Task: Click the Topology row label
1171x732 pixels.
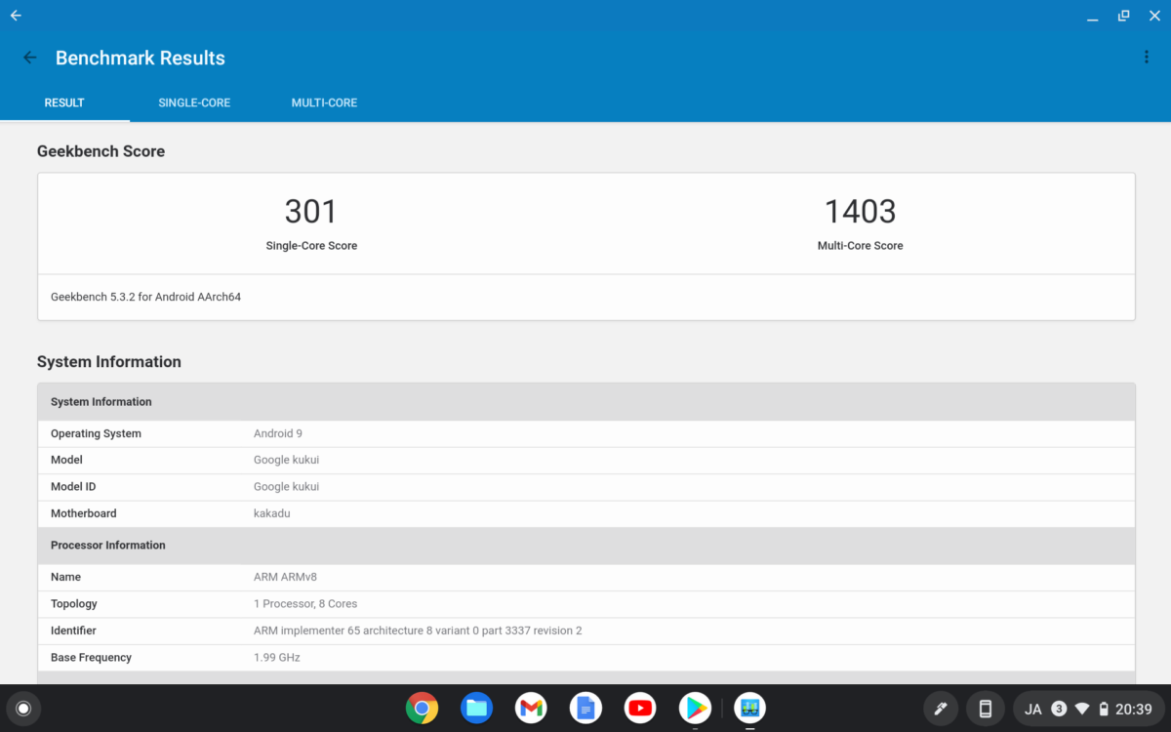Action: tap(74, 603)
